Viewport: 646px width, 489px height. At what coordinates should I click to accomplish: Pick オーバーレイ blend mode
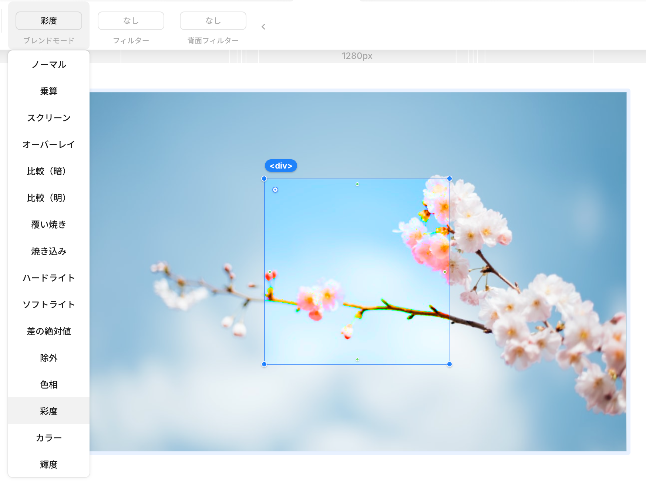pyautogui.click(x=49, y=144)
